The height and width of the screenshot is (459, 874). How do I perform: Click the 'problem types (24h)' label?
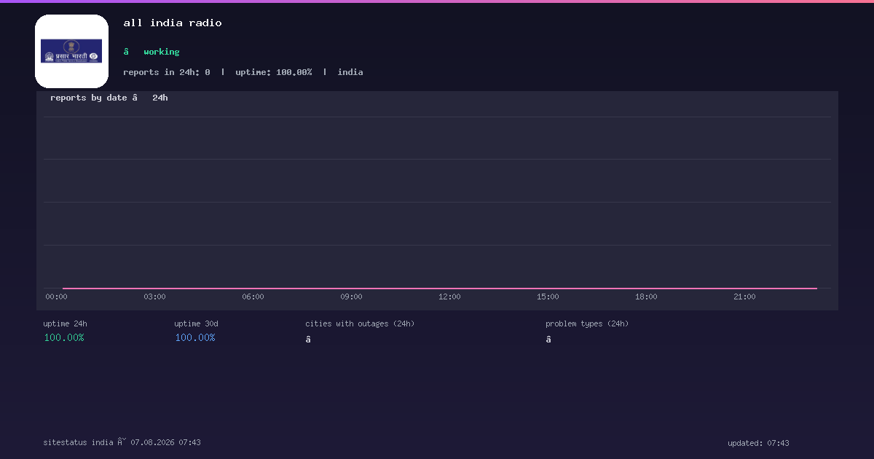click(587, 323)
